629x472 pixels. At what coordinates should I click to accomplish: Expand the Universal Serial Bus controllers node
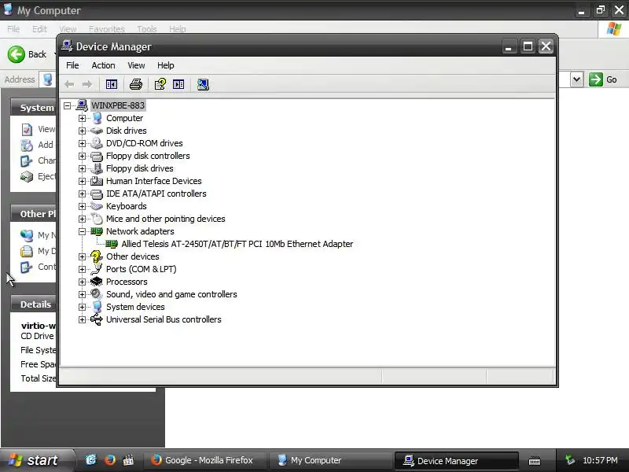(x=82, y=319)
